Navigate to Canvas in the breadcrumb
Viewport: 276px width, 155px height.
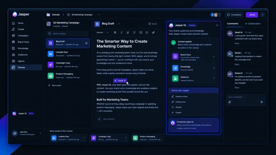click(56, 15)
